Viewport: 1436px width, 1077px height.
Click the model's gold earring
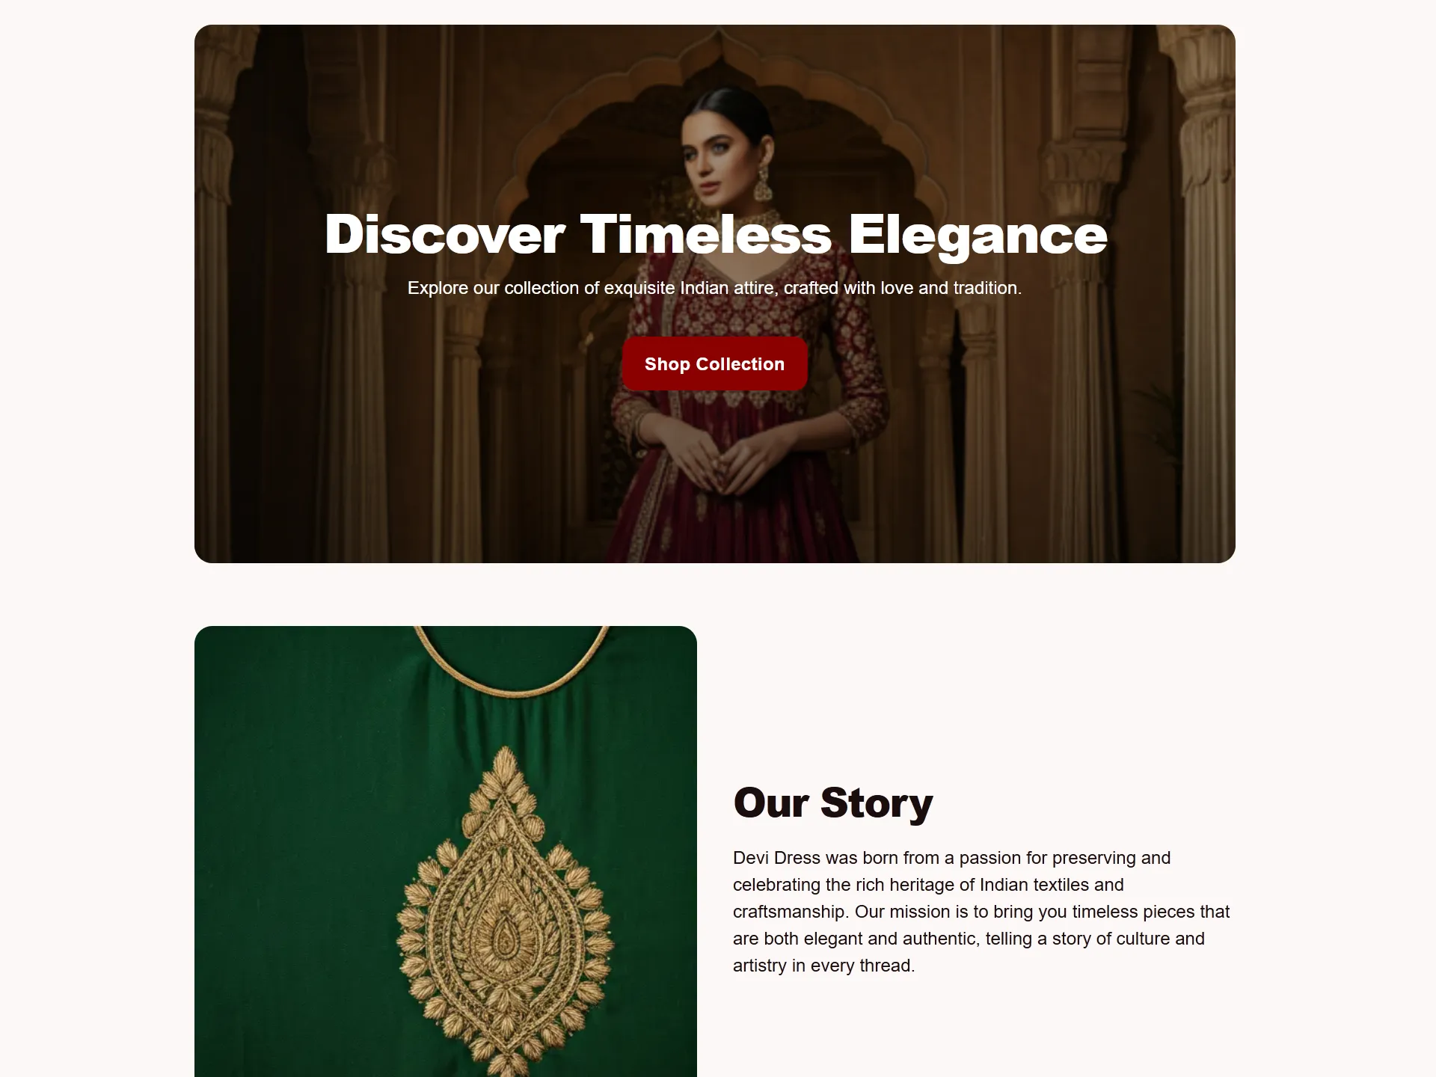[762, 184]
